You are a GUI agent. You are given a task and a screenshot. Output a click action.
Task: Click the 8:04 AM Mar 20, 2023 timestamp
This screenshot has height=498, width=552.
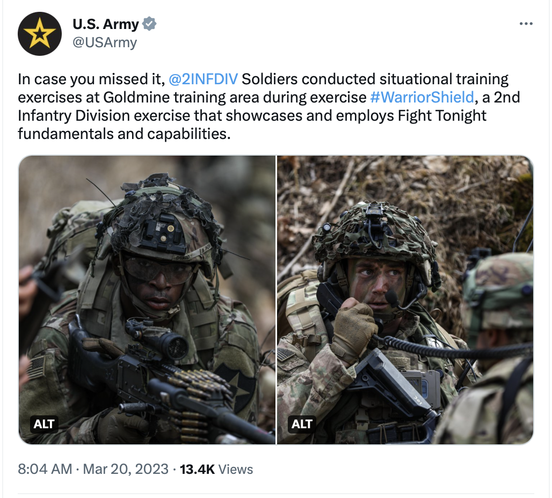(93, 469)
